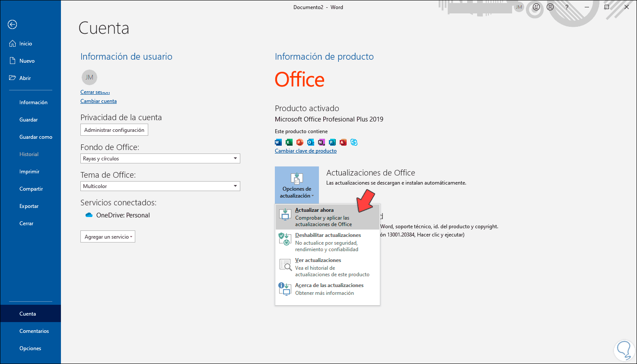The width and height of the screenshot is (637, 364).
Task: Go back using the backstage back arrow
Action: (x=12, y=25)
